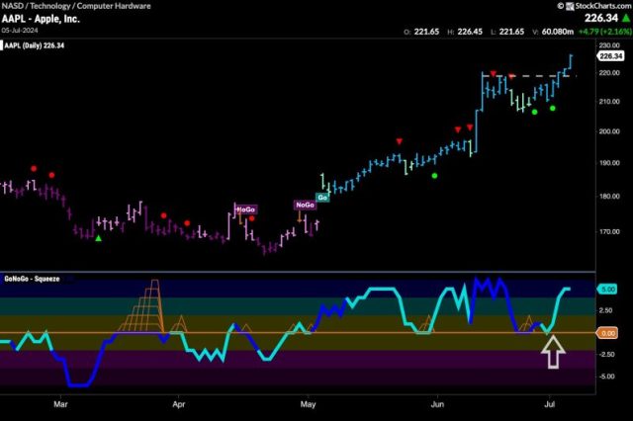This screenshot has height=421, width=633.
Task: Click the 05-Jul-2024 date
Action: [x=20, y=31]
